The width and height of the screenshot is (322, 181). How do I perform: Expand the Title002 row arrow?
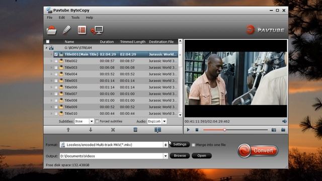click(x=51, y=61)
